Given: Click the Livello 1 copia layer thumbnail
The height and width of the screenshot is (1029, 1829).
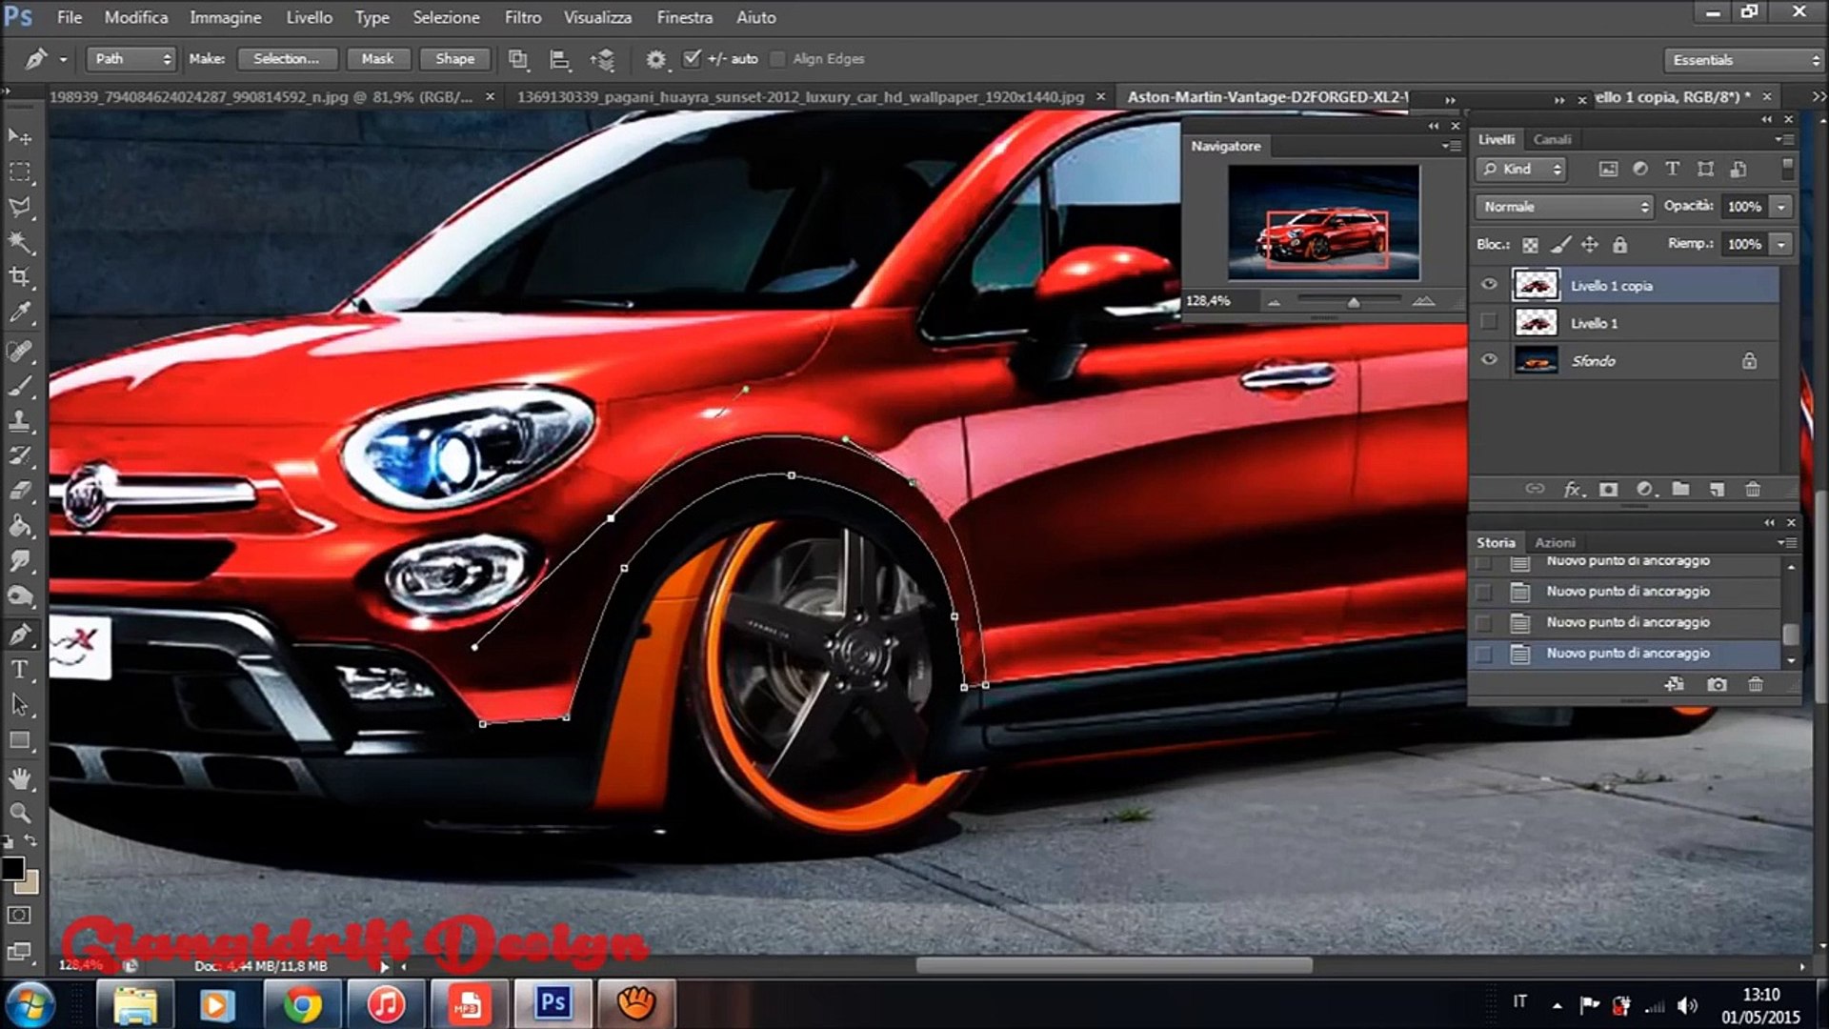Looking at the screenshot, I should [1536, 285].
